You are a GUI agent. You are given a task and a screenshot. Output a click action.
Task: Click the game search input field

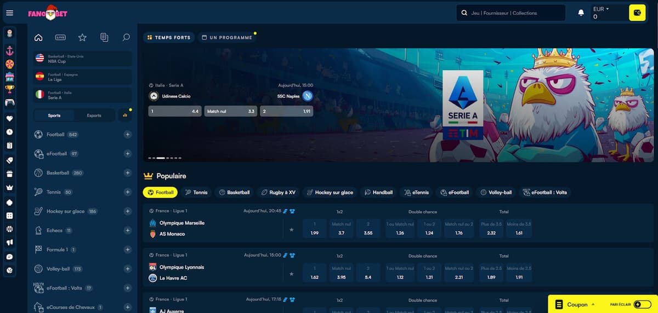510,13
